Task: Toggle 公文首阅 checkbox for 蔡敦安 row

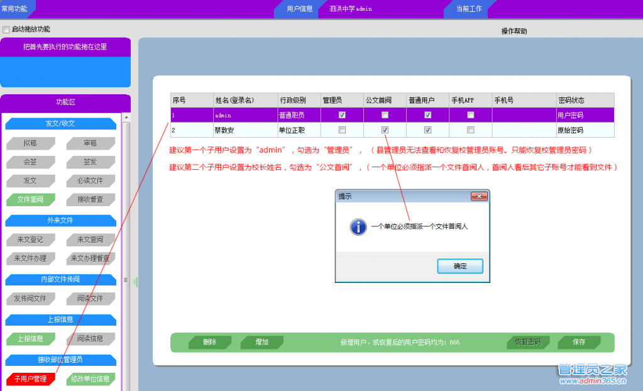Action: tap(385, 129)
